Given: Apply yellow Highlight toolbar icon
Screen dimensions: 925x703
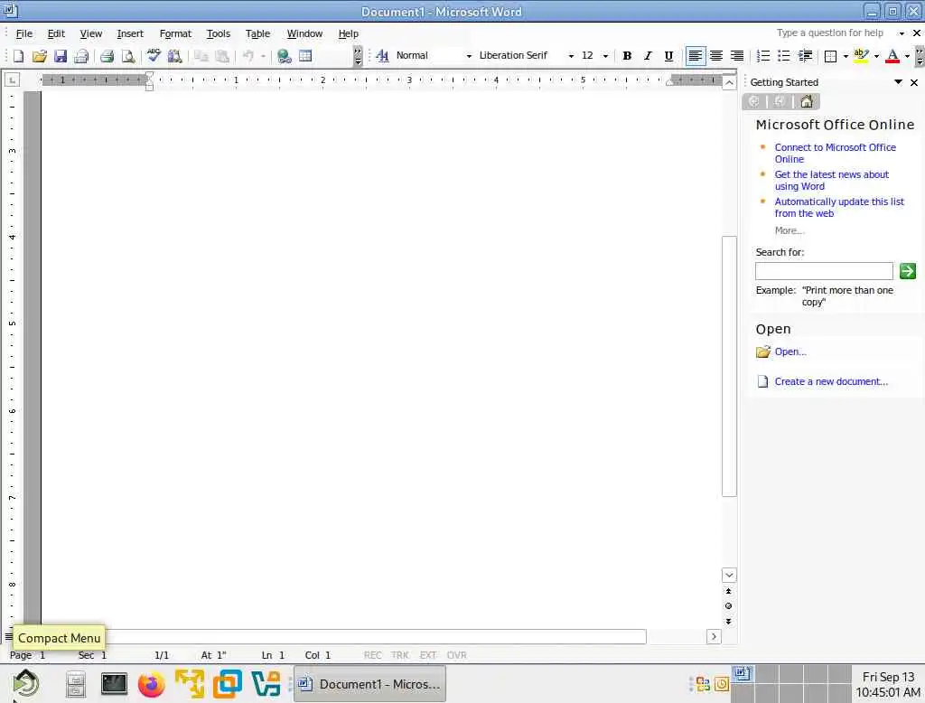Looking at the screenshot, I should coord(861,55).
